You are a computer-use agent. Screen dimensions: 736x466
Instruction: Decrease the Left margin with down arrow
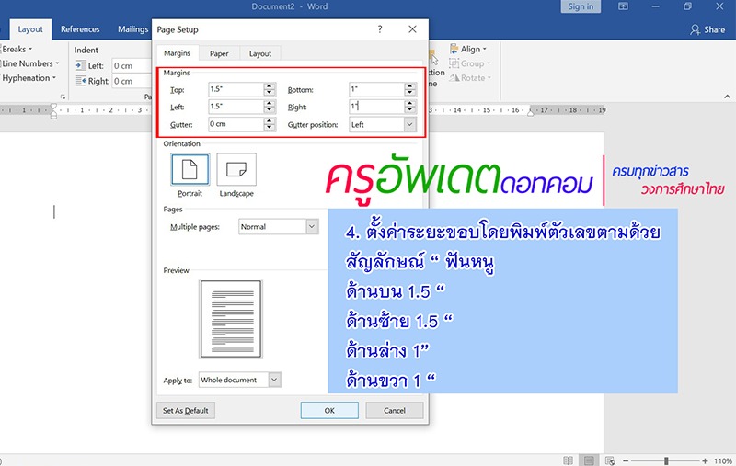[x=269, y=109]
